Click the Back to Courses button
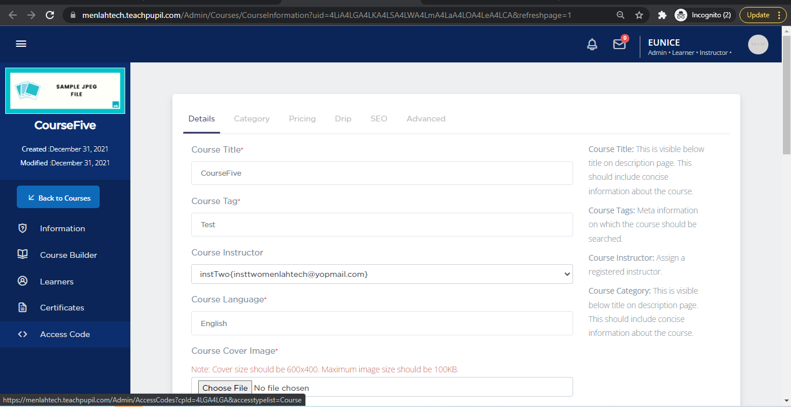The height and width of the screenshot is (407, 791). [58, 197]
